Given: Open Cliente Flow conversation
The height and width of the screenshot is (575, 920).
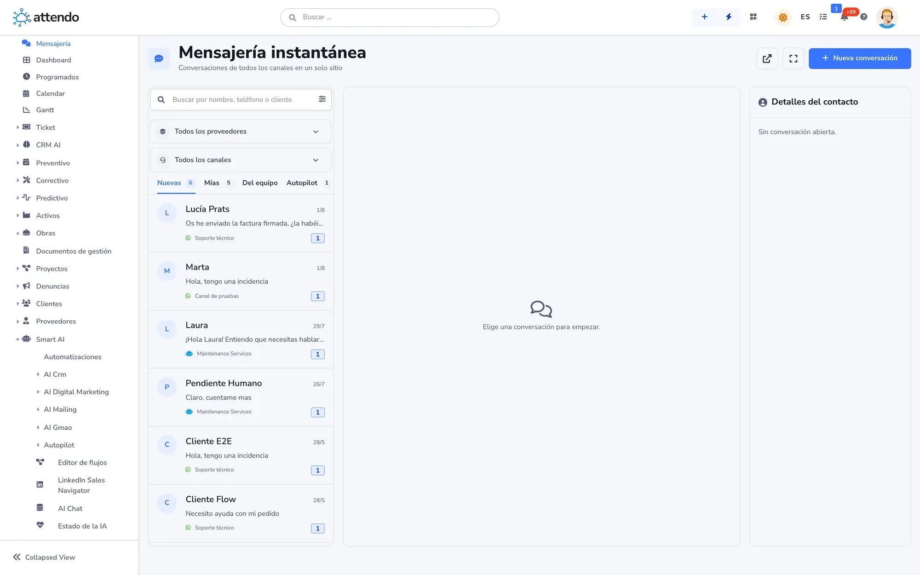Looking at the screenshot, I should pyautogui.click(x=241, y=513).
